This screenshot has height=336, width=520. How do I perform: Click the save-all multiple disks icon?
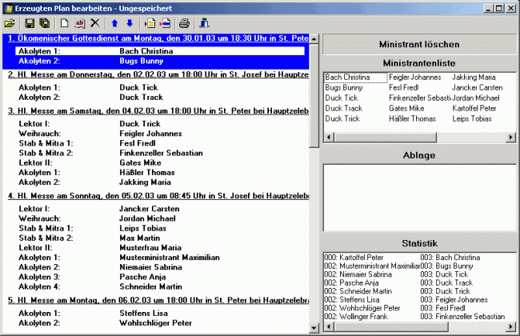point(45,23)
